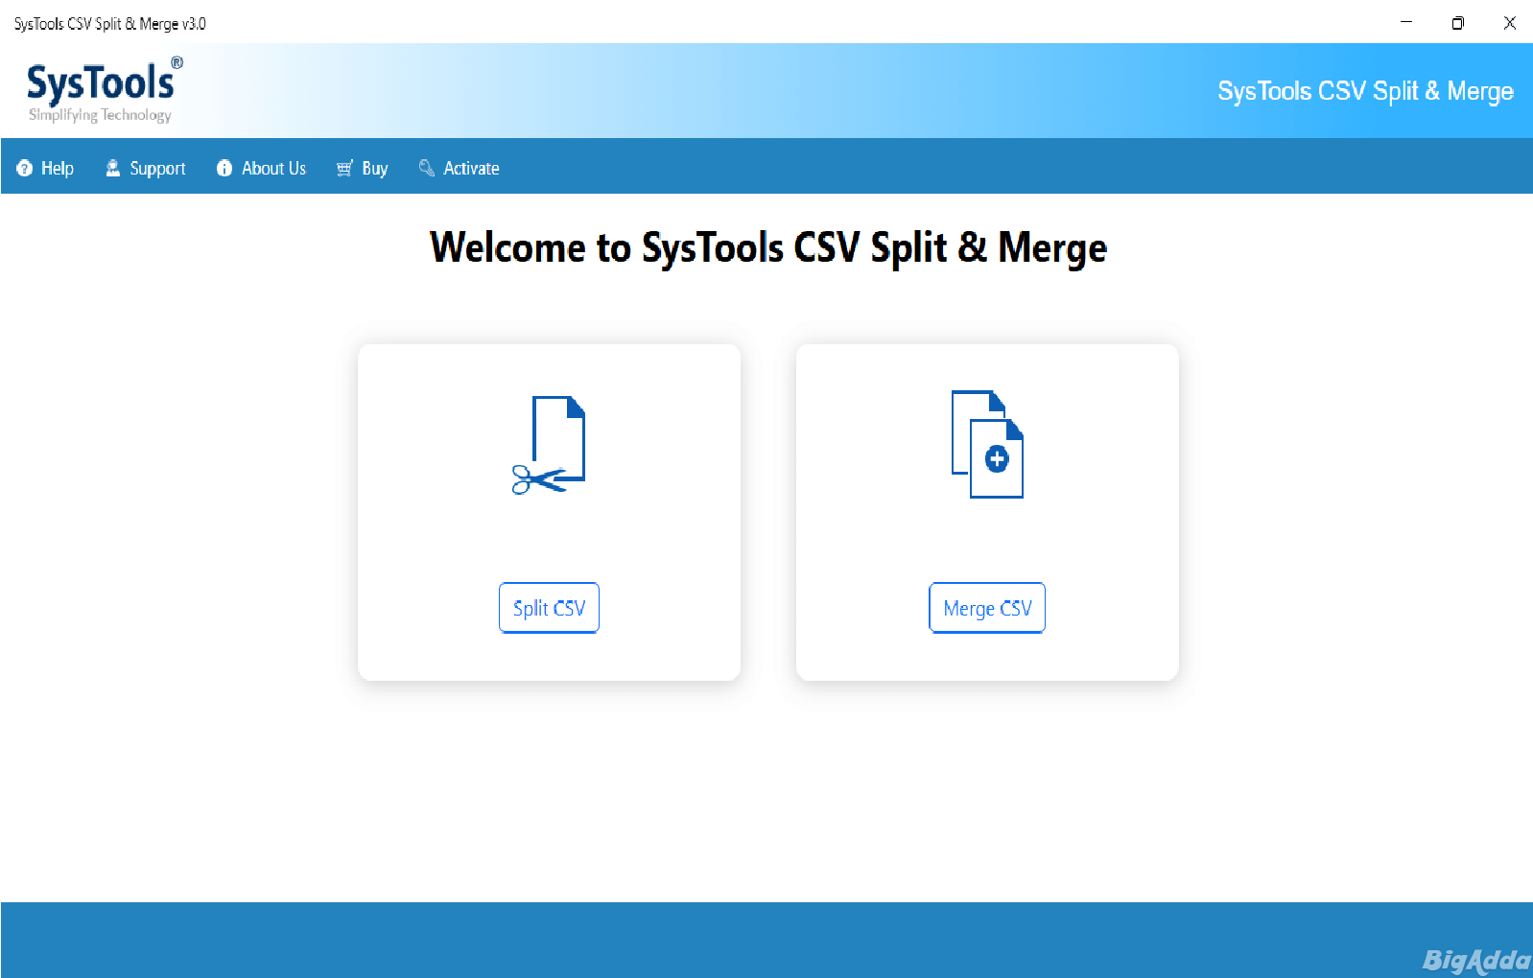Click the merge files plus icon
This screenshot has height=978, width=1533.
987,444
